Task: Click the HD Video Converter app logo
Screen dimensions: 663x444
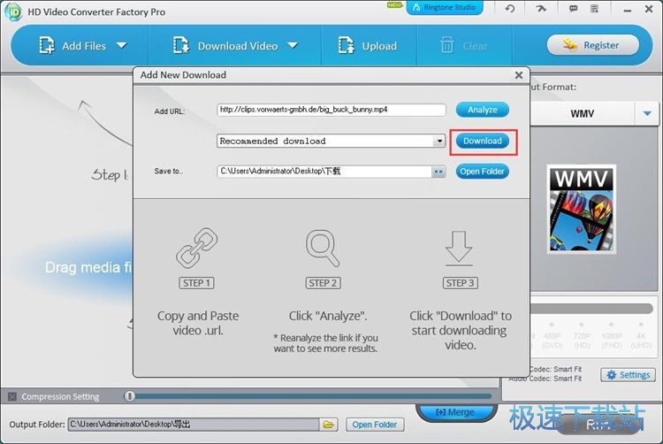Action: pyautogui.click(x=13, y=11)
